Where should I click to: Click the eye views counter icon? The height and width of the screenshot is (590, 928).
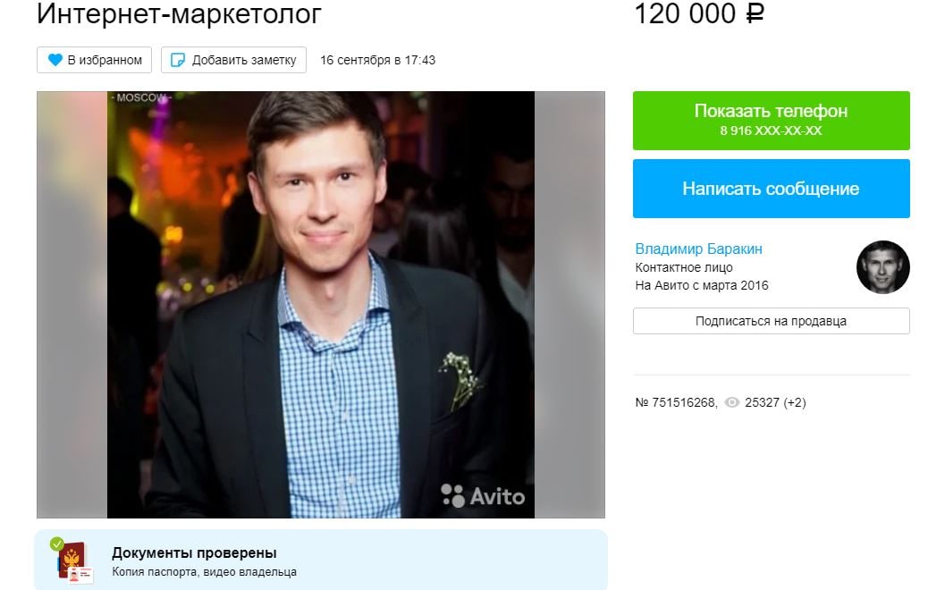tap(732, 402)
